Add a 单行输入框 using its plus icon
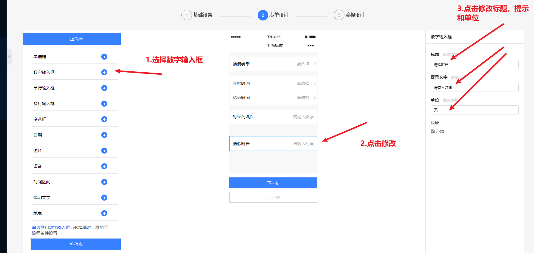Screen dimensions: 534x253 (x=104, y=88)
